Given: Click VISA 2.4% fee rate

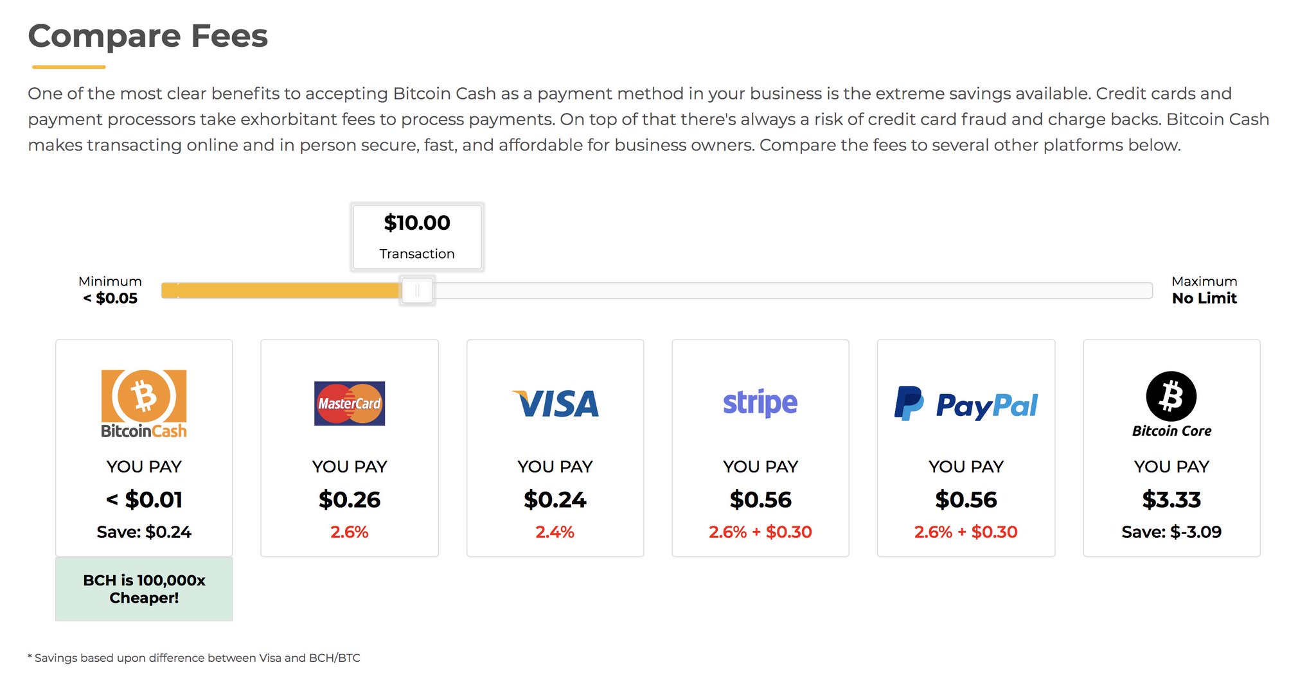Looking at the screenshot, I should point(555,532).
